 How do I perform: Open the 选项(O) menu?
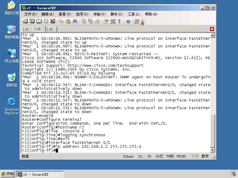[x=82, y=14]
